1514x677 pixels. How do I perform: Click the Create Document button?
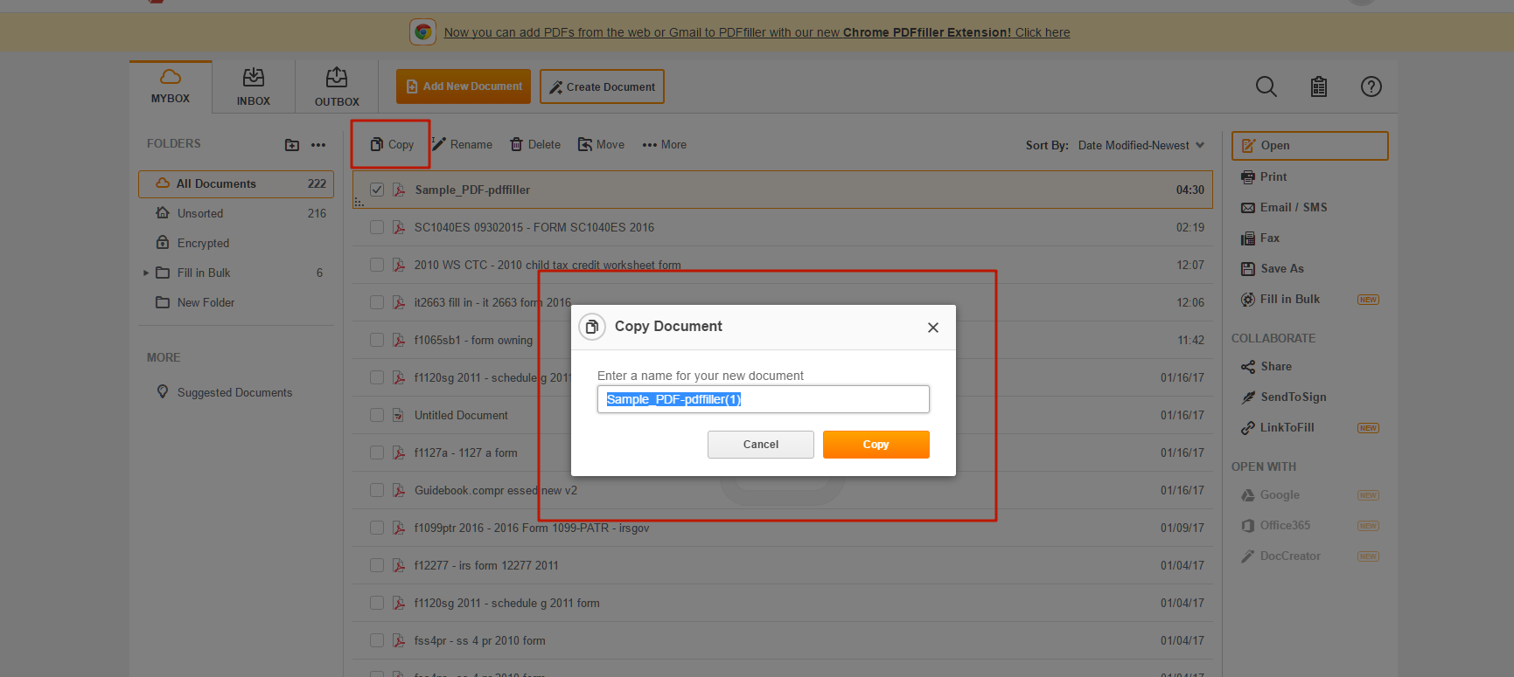point(602,86)
